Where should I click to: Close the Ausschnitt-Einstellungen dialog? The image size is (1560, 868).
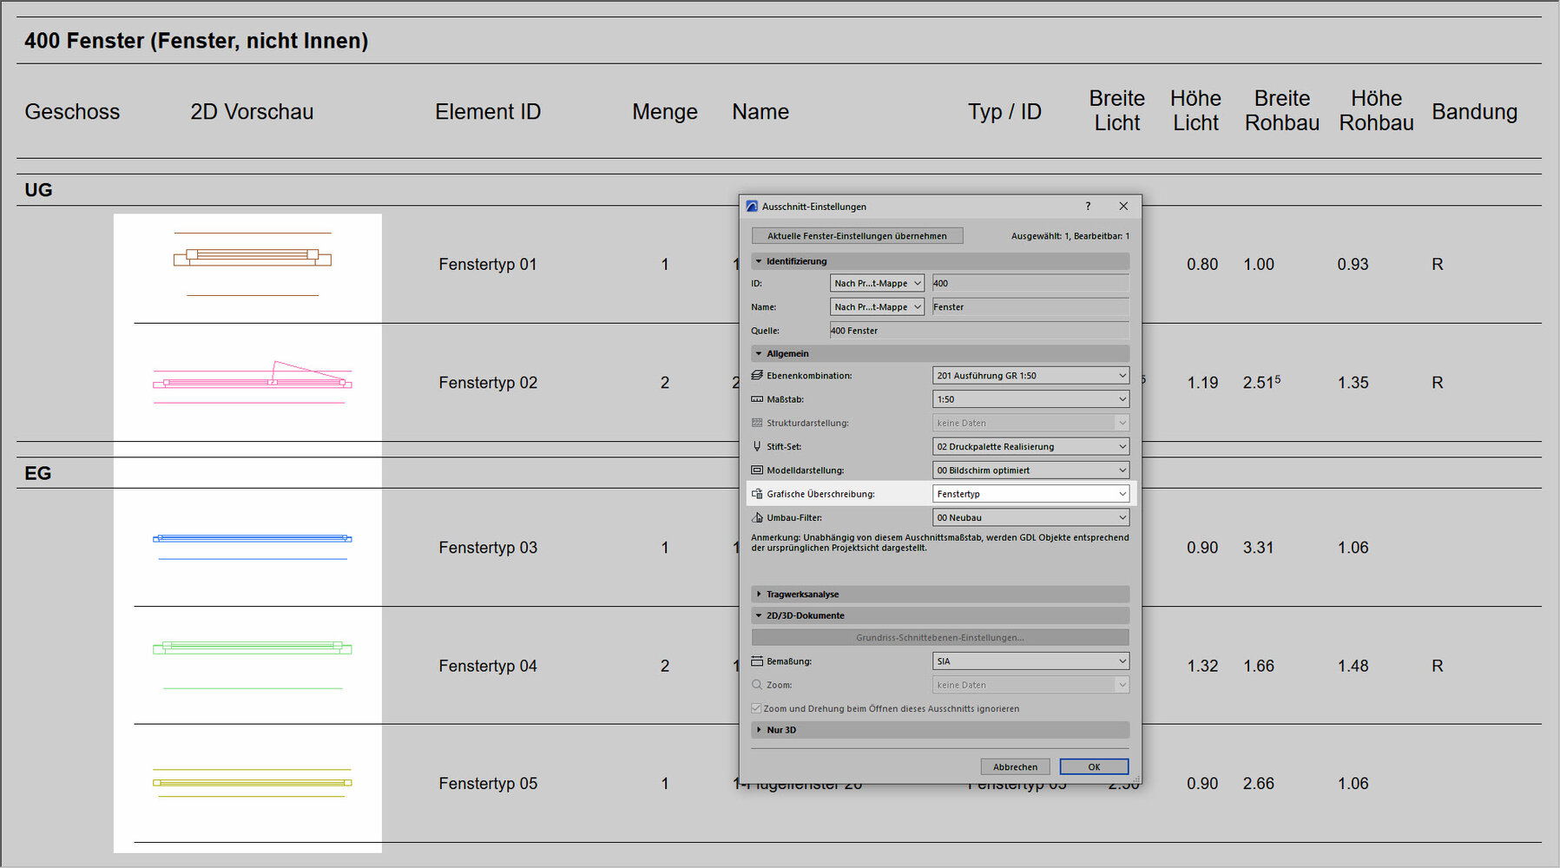[x=1123, y=207]
